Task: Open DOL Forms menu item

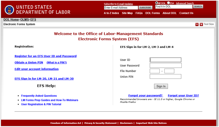Action: (153, 13)
